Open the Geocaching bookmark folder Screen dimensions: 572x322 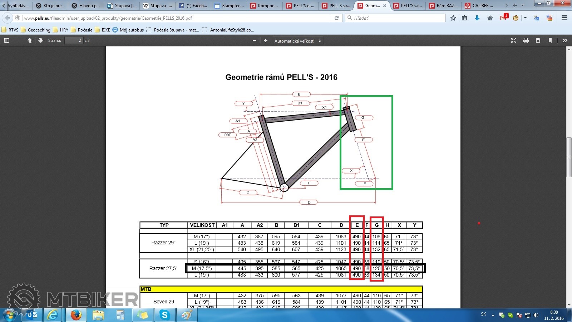point(36,30)
